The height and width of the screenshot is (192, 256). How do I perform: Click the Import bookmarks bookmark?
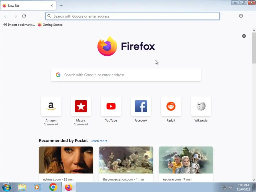(x=19, y=25)
